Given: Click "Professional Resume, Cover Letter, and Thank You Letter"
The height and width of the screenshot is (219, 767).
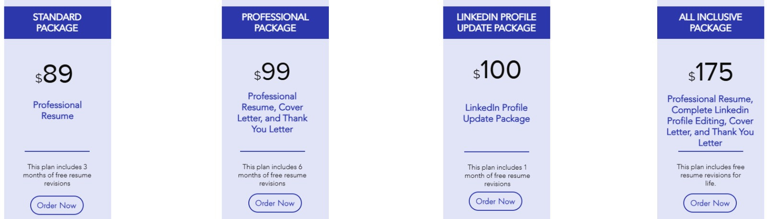Looking at the screenshot, I should point(272,113).
